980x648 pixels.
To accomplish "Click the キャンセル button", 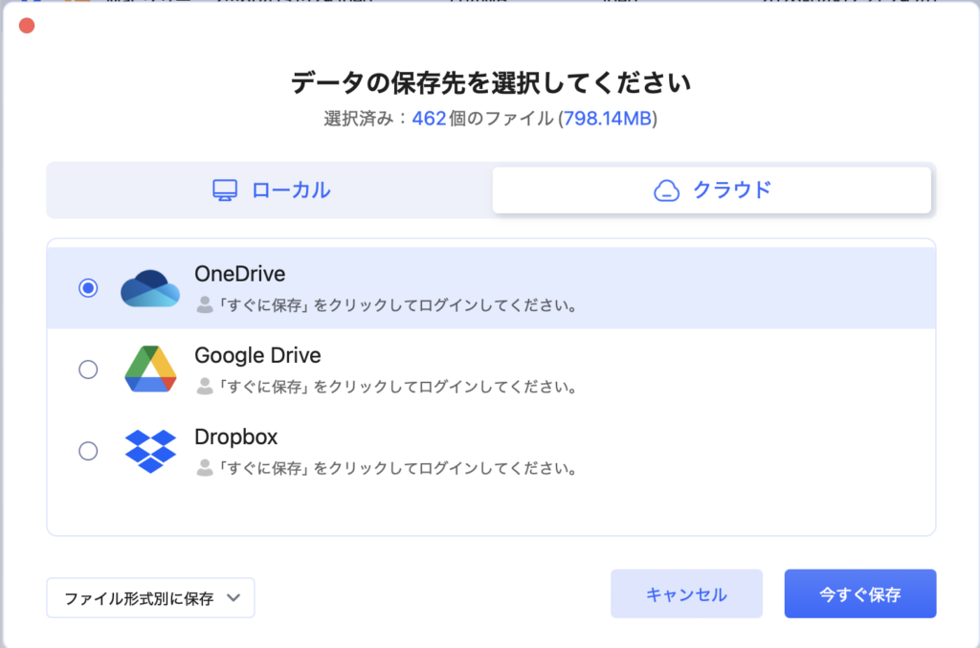I will click(x=686, y=593).
